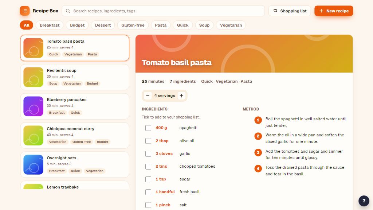Screen dimensions: 373x210
Task: Click the '400 g' quantity
Action: (161, 128)
